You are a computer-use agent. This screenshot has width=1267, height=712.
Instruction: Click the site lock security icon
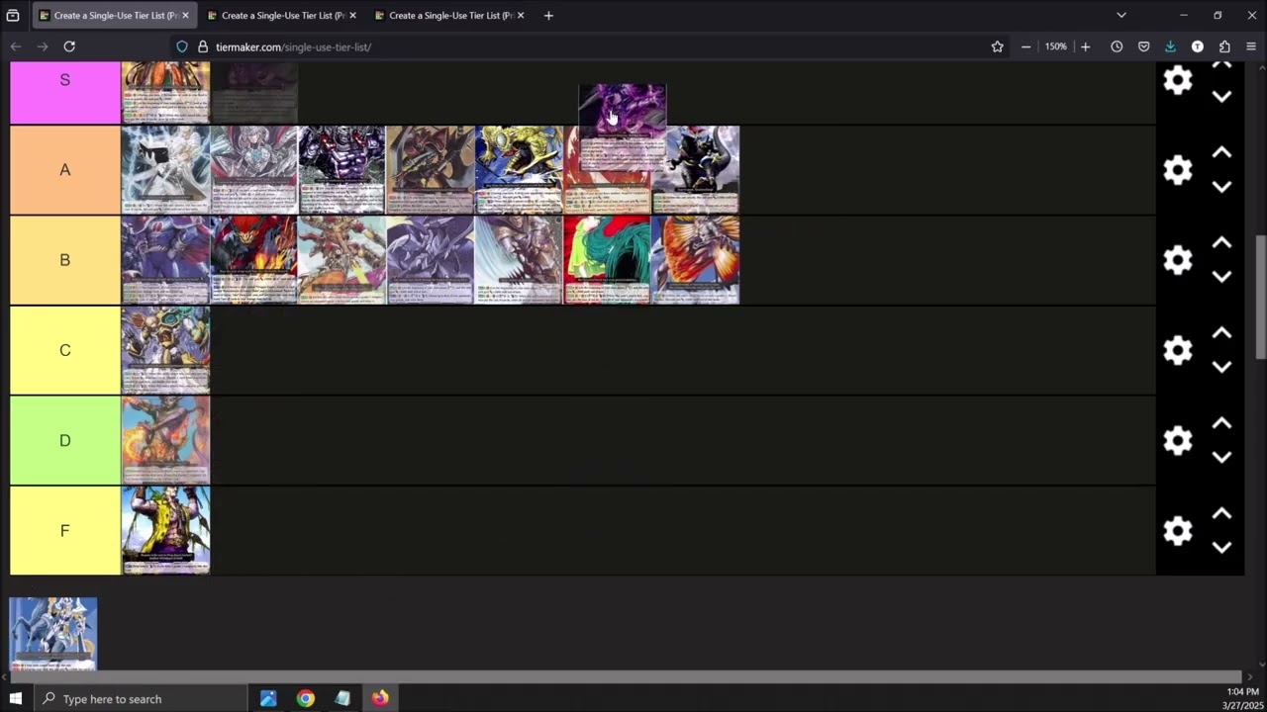(203, 46)
